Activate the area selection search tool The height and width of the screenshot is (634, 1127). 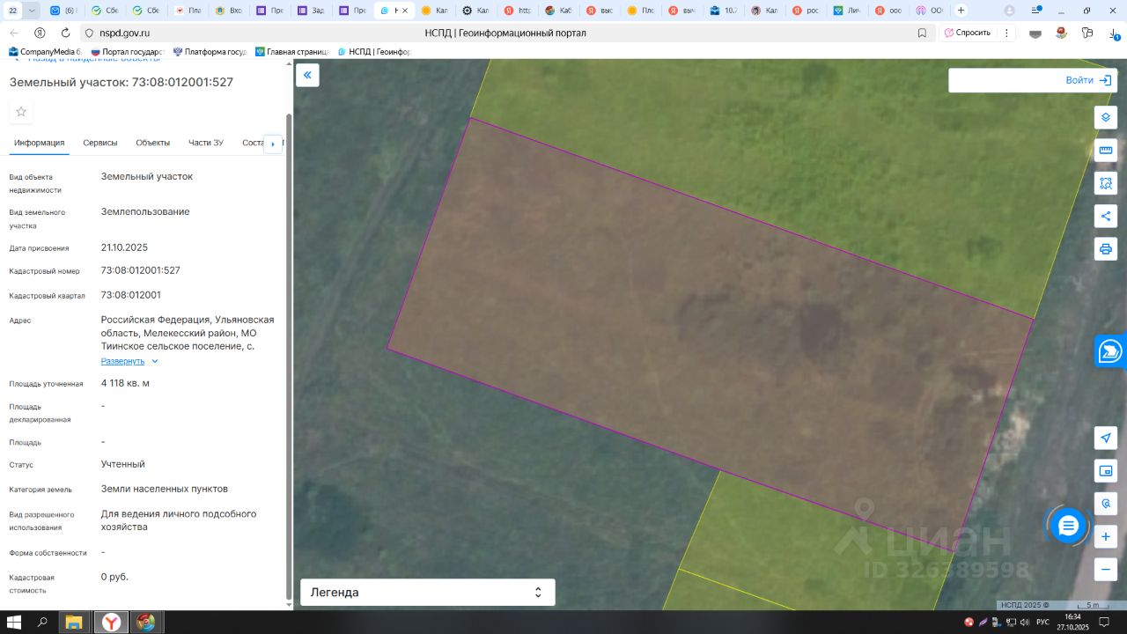(x=1106, y=183)
